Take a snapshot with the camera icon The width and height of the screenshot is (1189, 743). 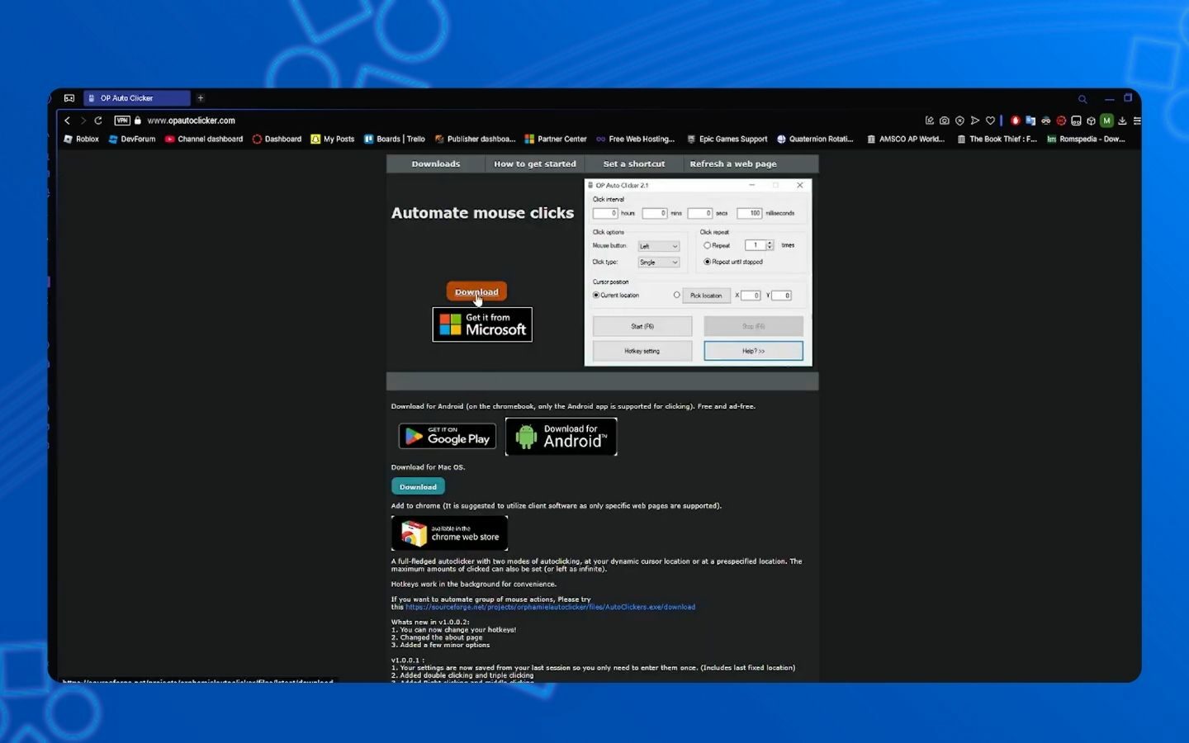945,121
